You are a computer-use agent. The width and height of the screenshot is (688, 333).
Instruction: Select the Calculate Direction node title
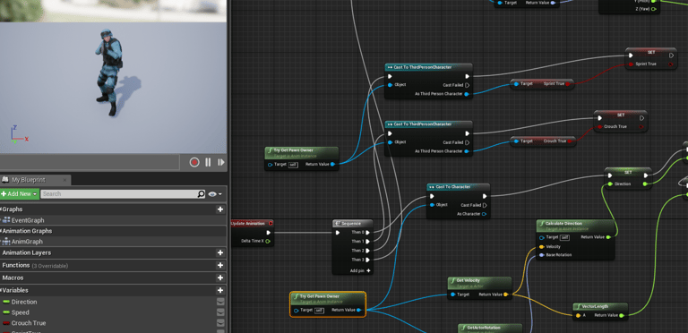point(563,224)
